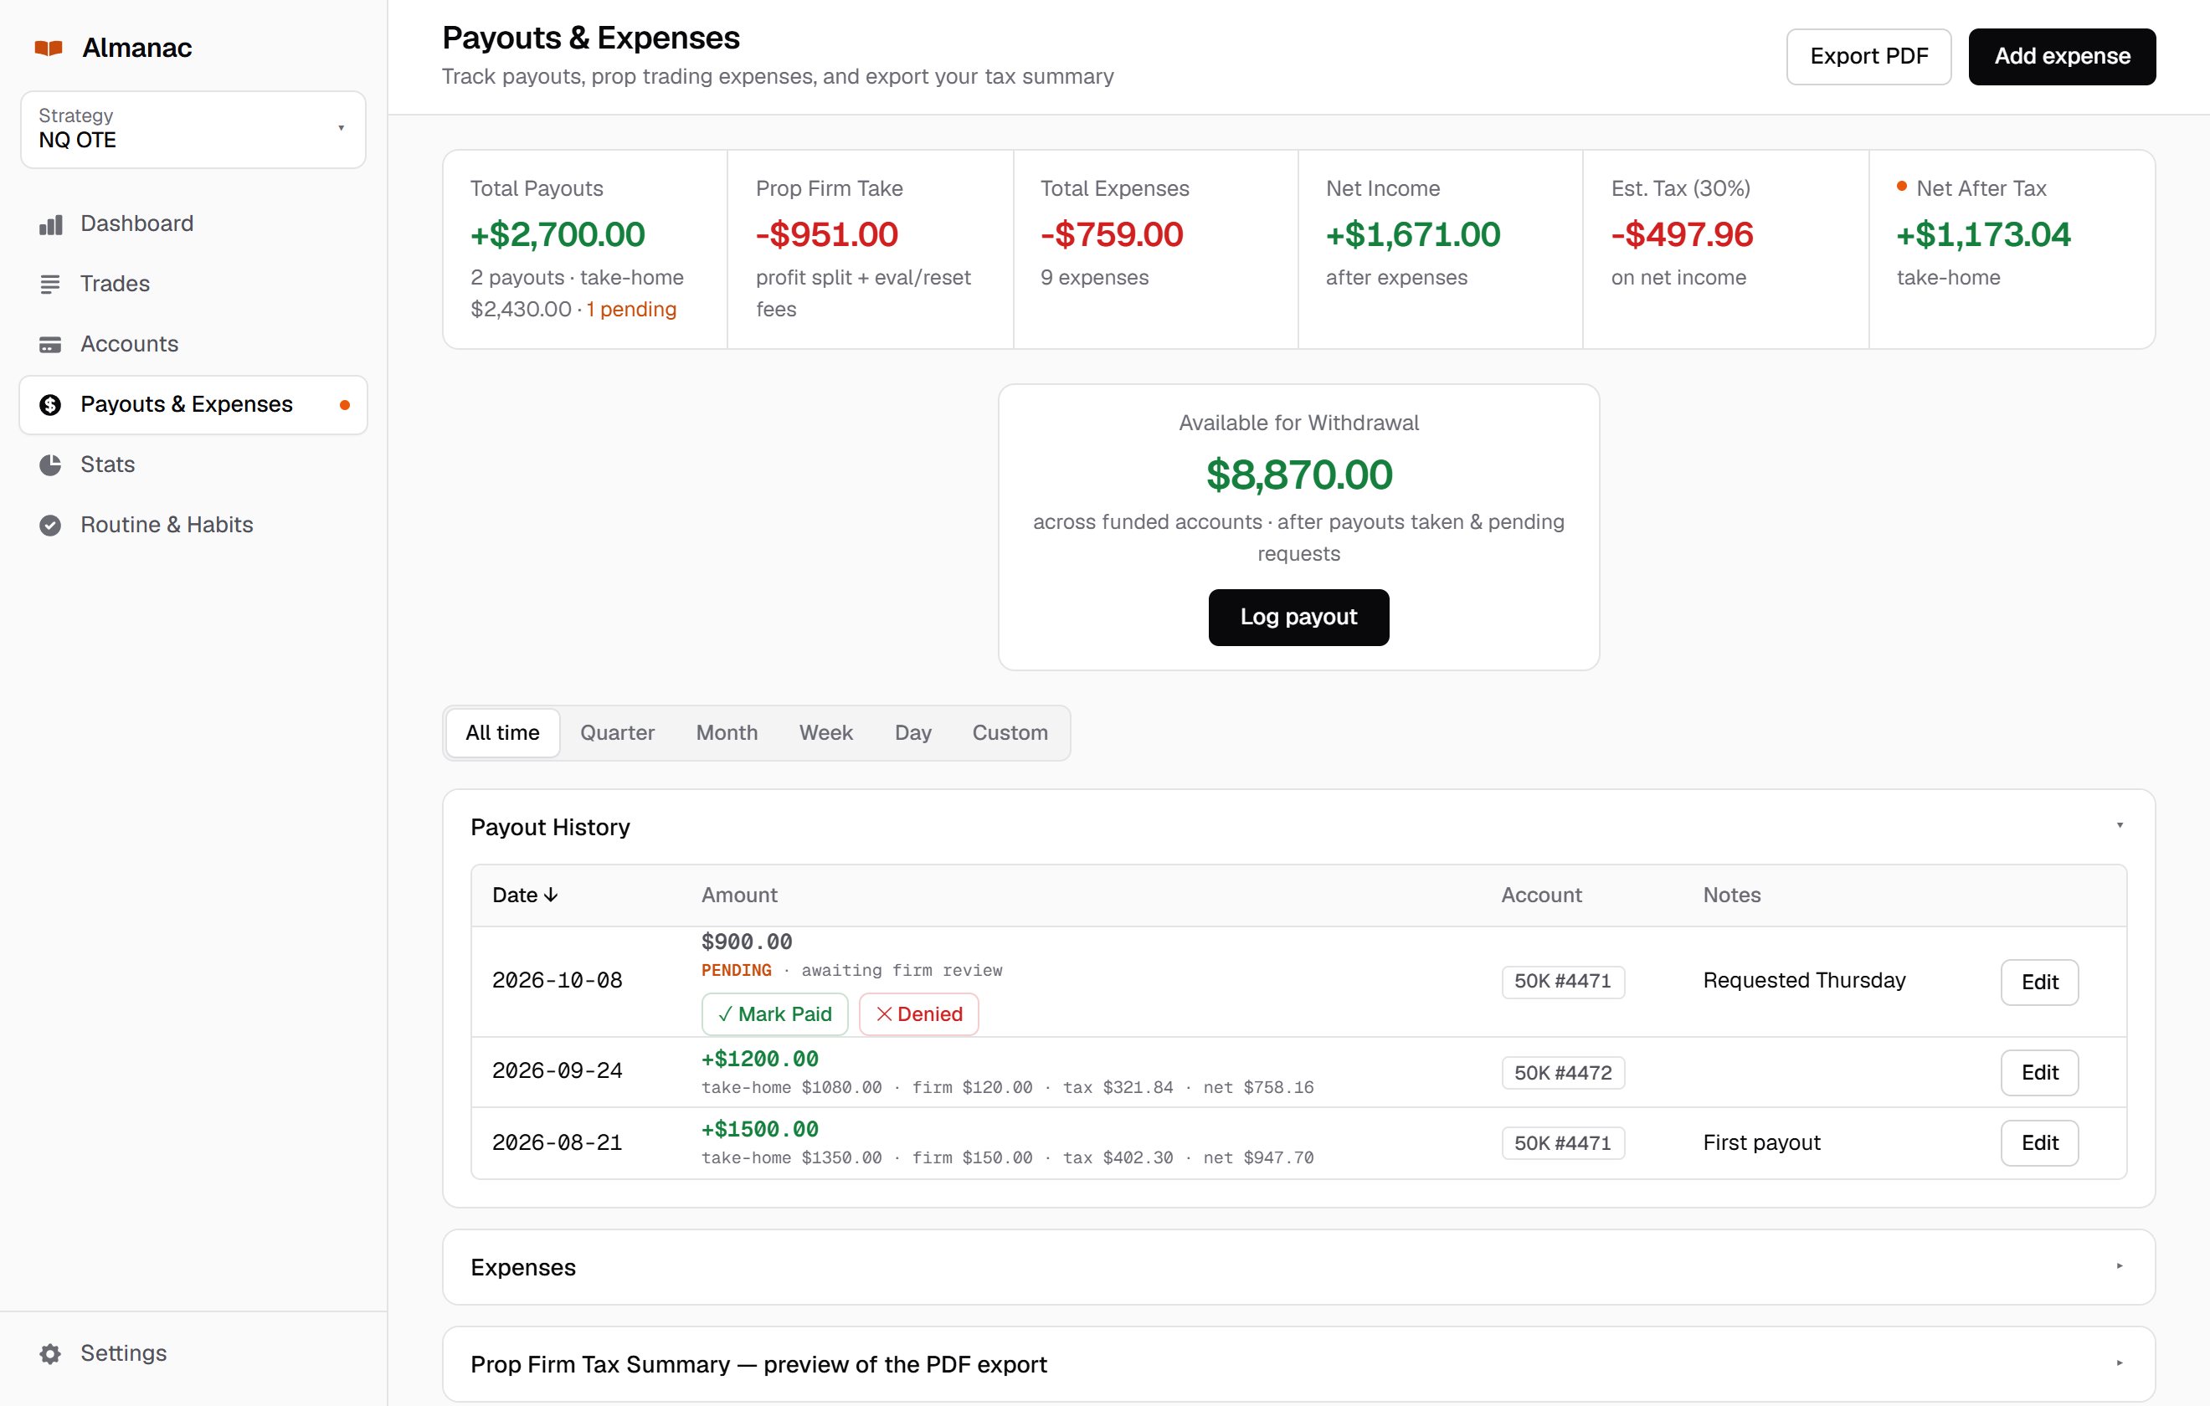Sort by the Date column arrow
2210x1406 pixels.
tap(551, 895)
